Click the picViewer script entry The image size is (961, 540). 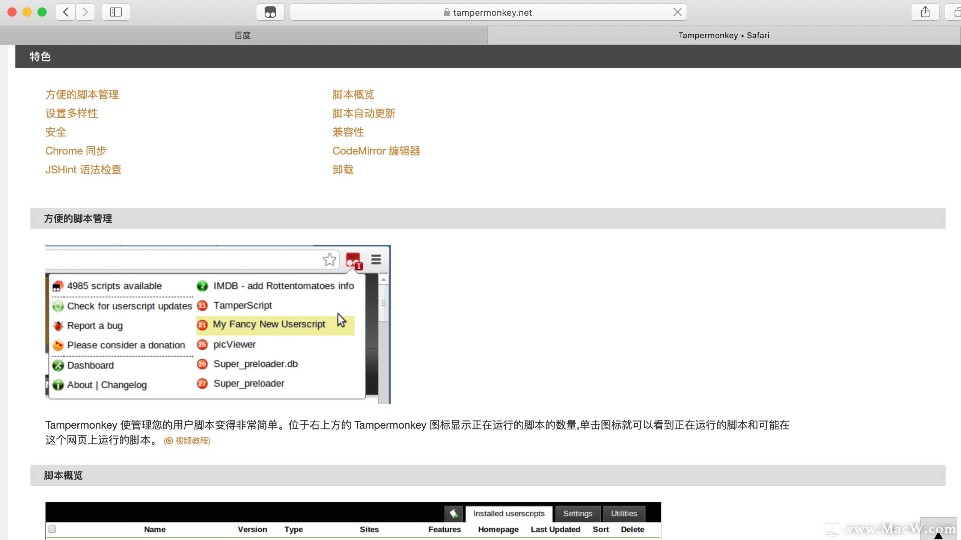tap(226, 344)
